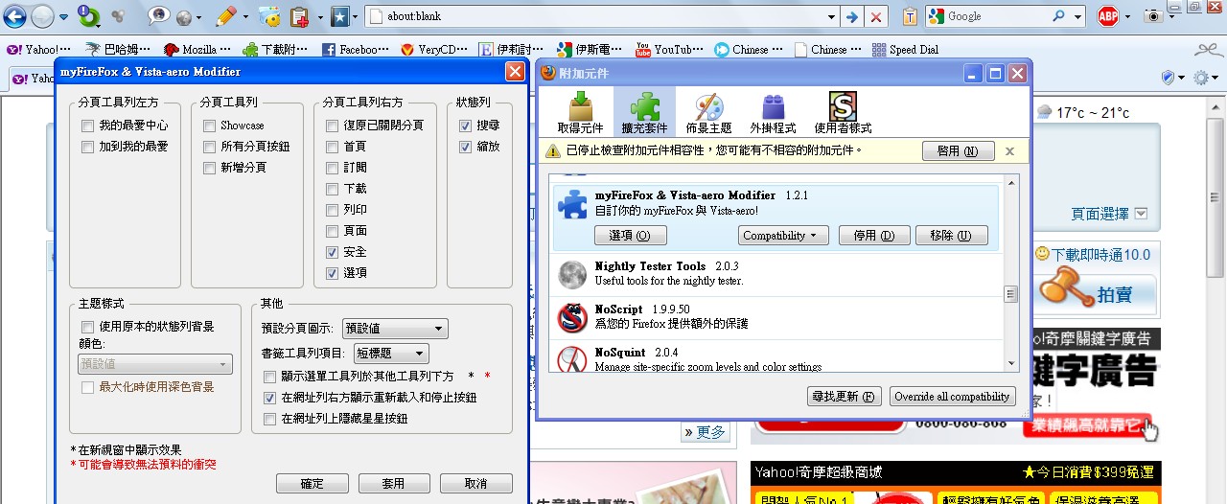Open Speed Dial bookmark
This screenshot has height=504, width=1227.
tap(904, 50)
